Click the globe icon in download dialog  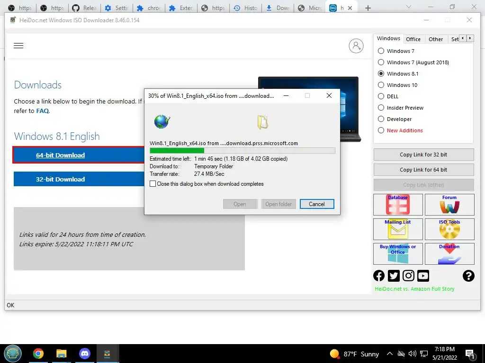162,121
